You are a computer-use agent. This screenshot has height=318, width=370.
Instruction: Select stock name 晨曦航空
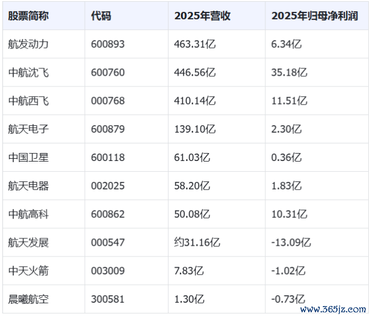[x=28, y=299]
